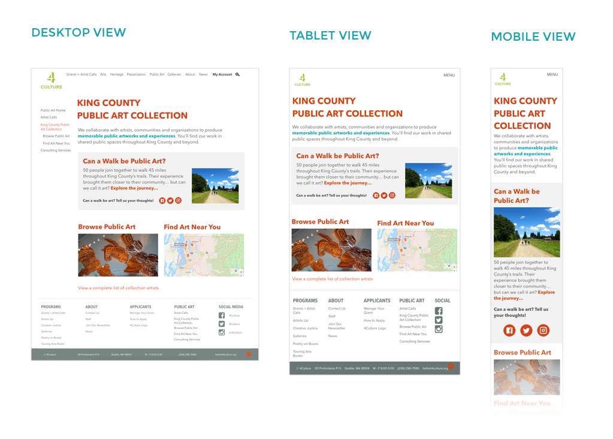613x439 pixels.
Task: Click Instagram icon in tablet walk card
Action: tap(392, 195)
